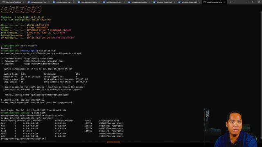Close the root@proxmox-dc1 tab
This screenshot has width=262, height=147.
[x=124, y=2]
